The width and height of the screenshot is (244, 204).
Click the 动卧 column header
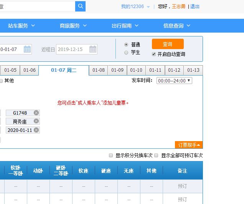coord(38,170)
